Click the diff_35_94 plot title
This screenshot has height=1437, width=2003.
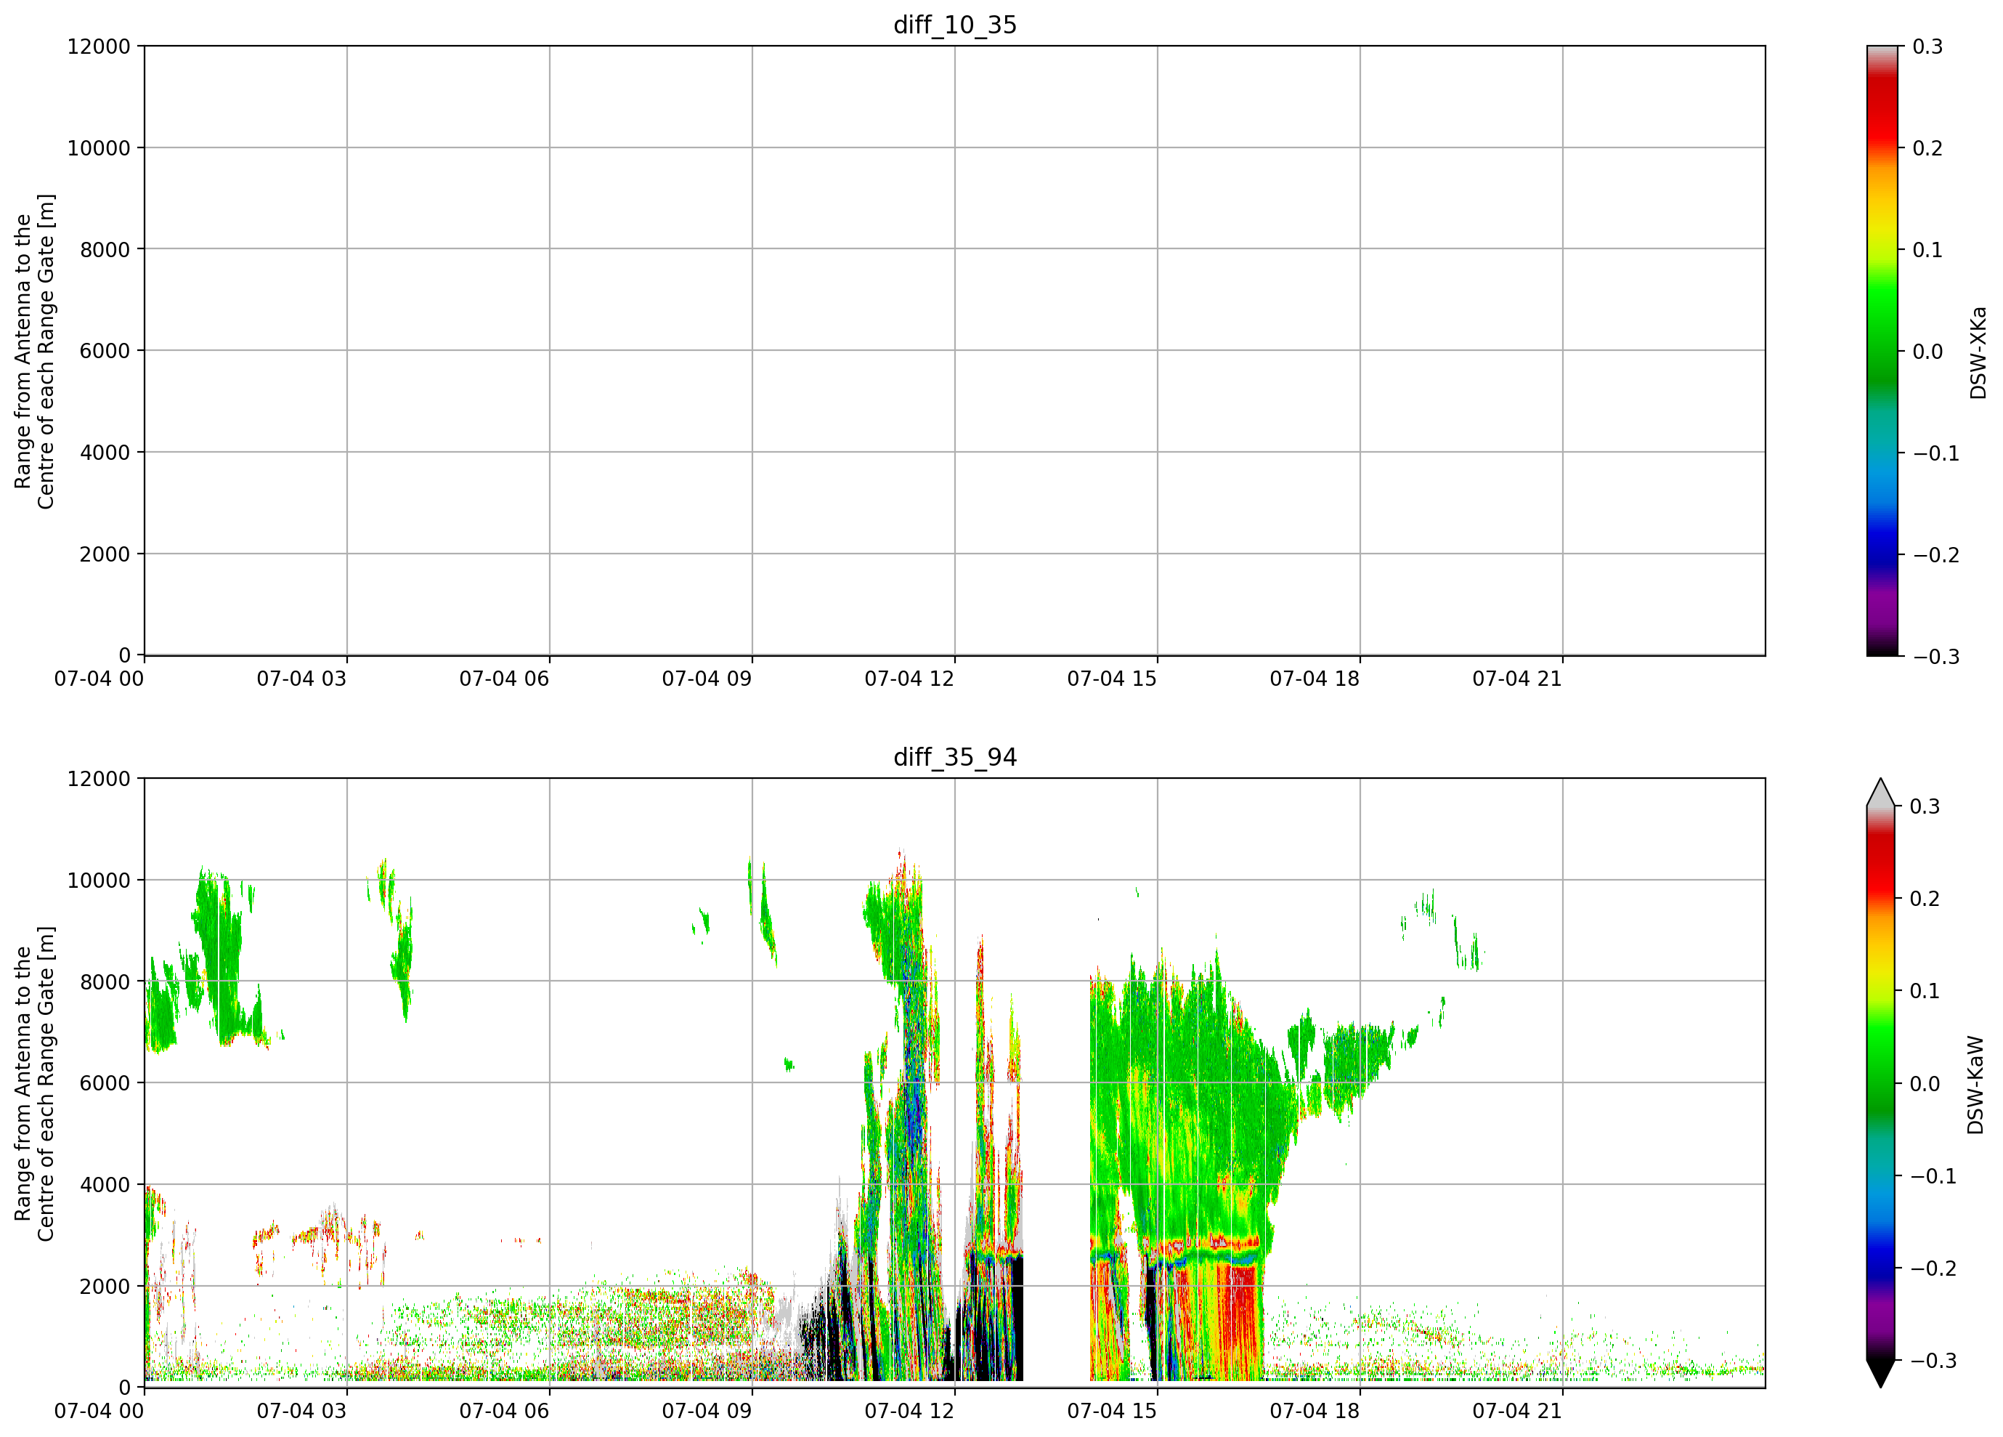click(955, 757)
